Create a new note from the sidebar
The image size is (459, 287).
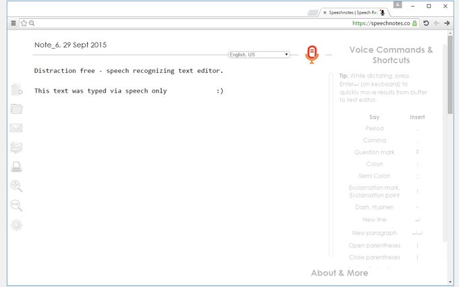[16, 89]
